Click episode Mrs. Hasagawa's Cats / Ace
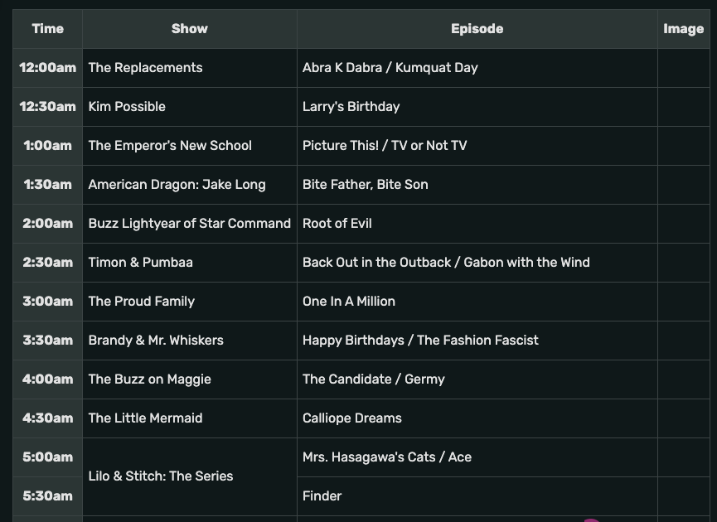717x522 pixels. [x=387, y=457]
